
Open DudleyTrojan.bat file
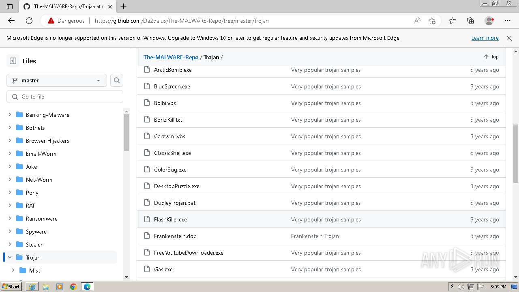[175, 203]
